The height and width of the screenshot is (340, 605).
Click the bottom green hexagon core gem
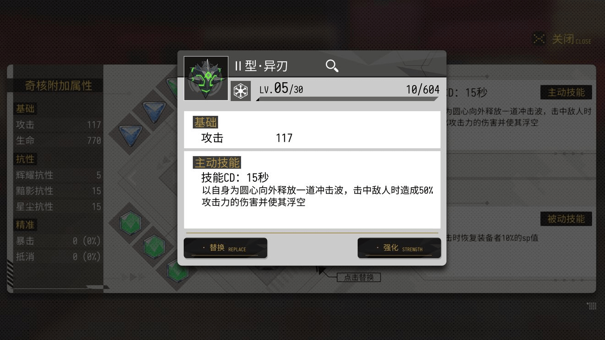click(x=177, y=271)
